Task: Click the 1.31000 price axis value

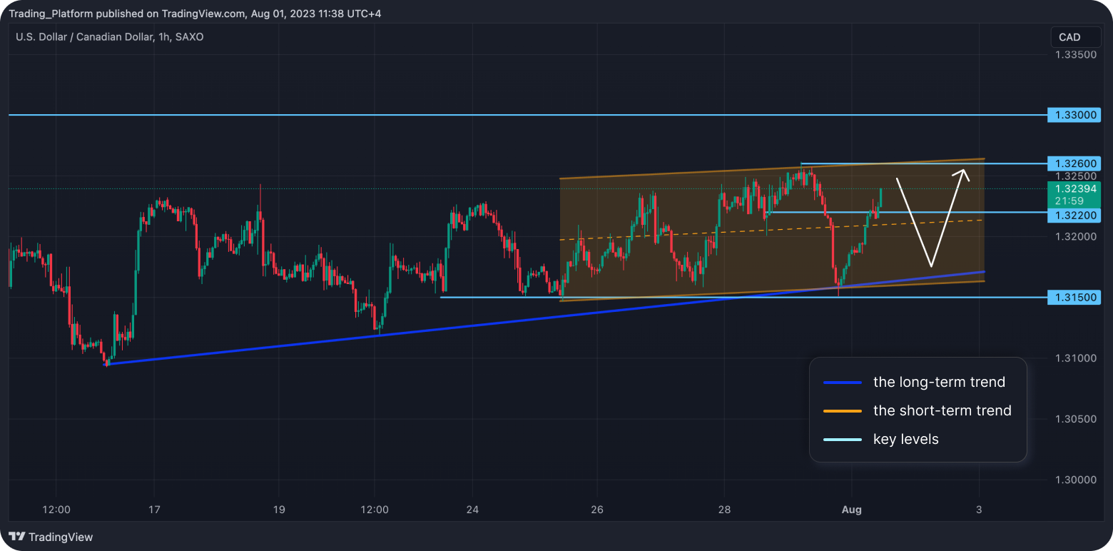Action: (x=1077, y=358)
